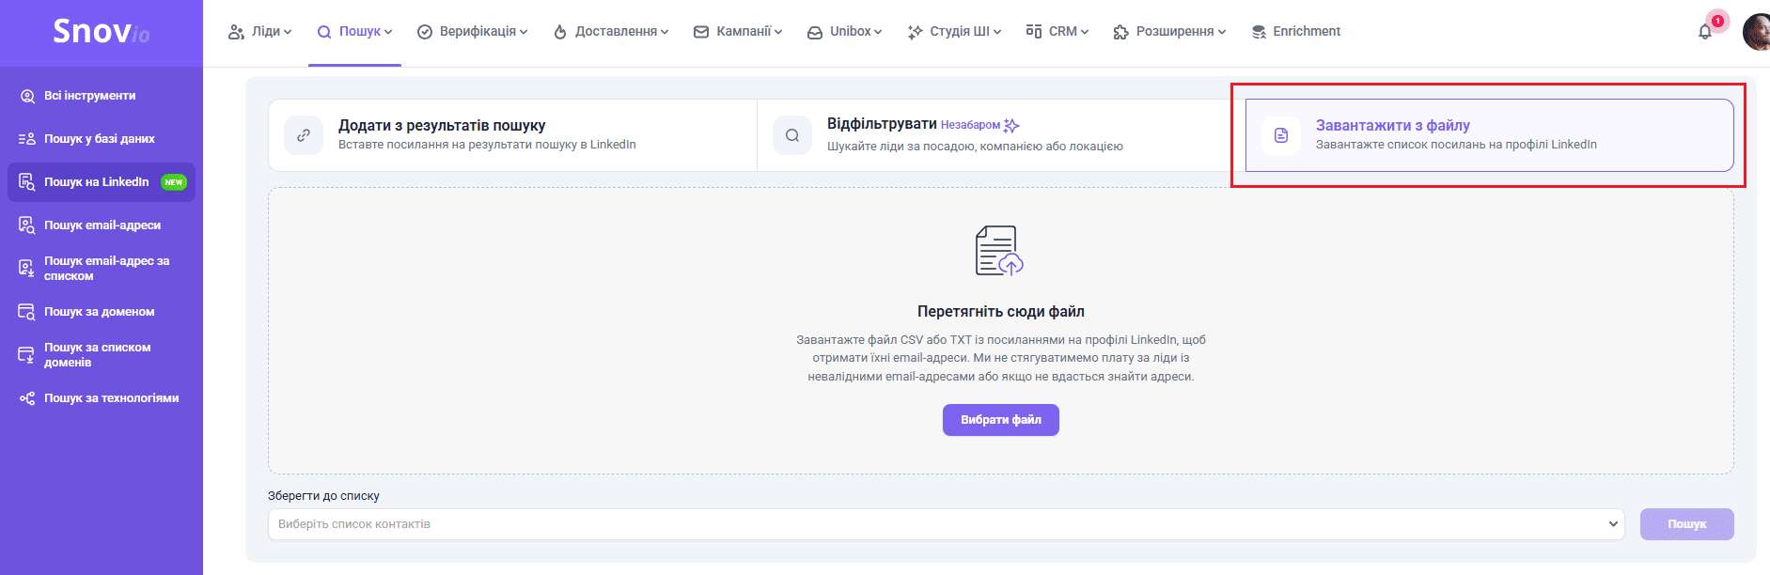Expand the Ліди menu chevron
The width and height of the screenshot is (1770, 575).
pyautogui.click(x=288, y=32)
